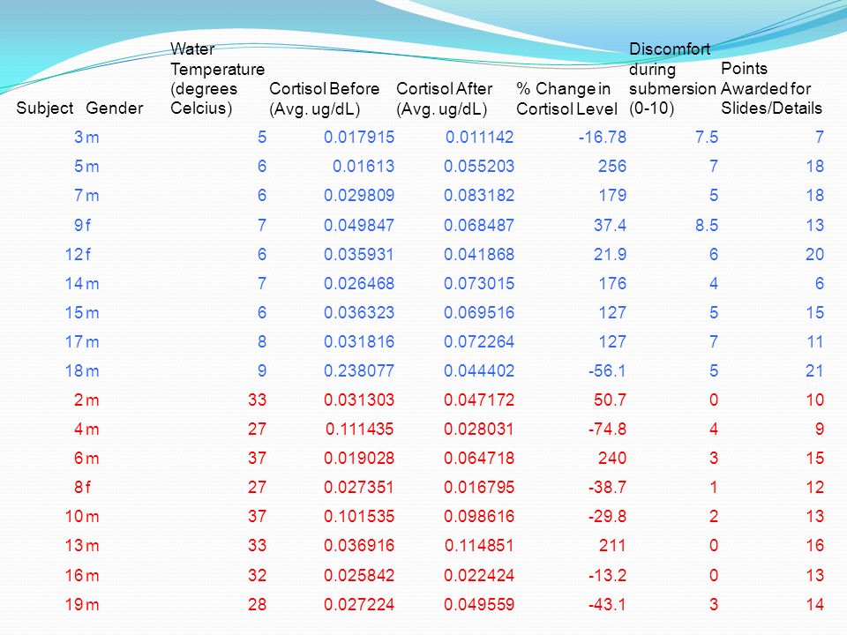Click the "Points Awarded for Slides/Details" header
The image size is (847, 635).
[x=771, y=88]
